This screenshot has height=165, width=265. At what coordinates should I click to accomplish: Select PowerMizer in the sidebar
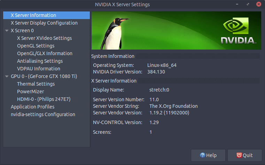click(x=30, y=92)
